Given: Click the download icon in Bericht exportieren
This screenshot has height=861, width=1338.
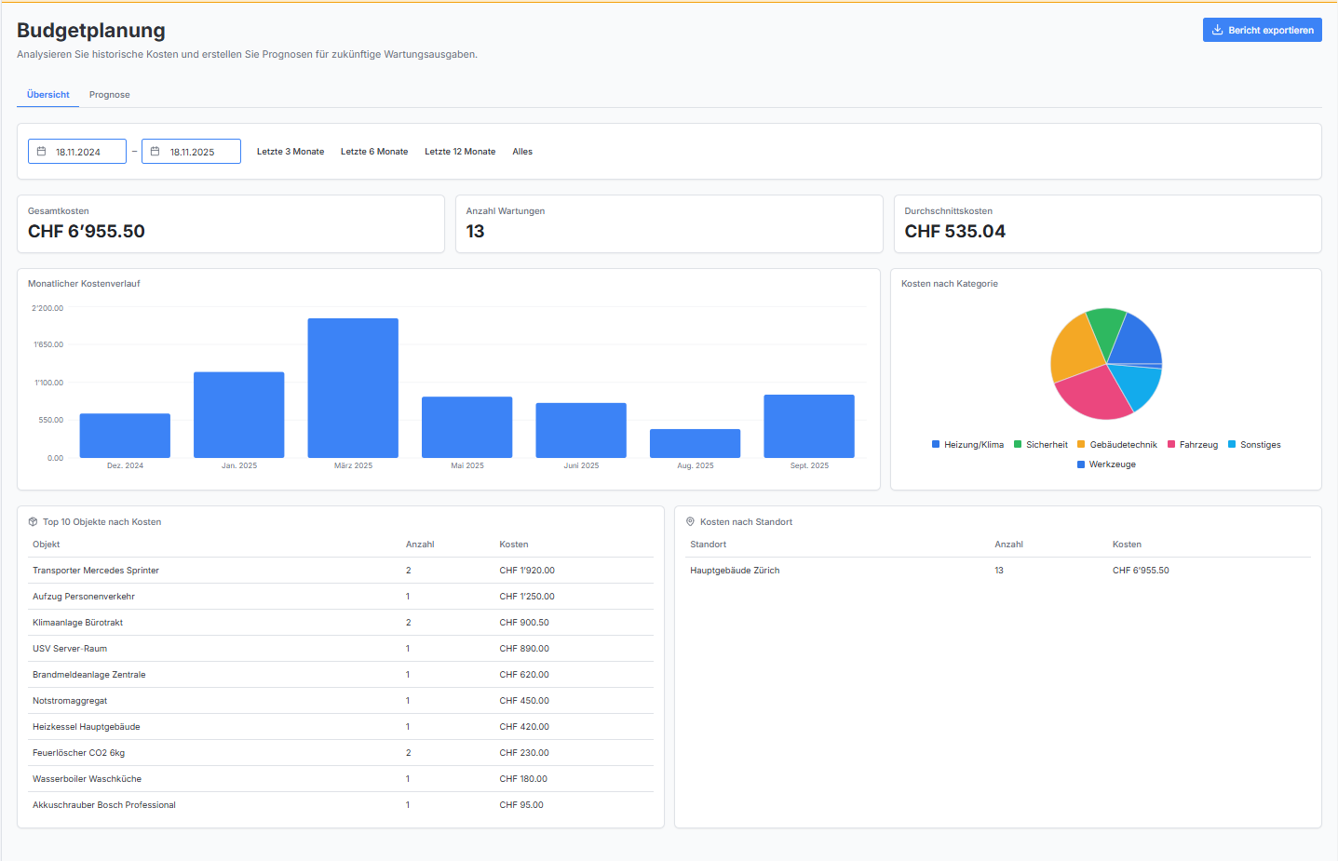Looking at the screenshot, I should 1217,30.
